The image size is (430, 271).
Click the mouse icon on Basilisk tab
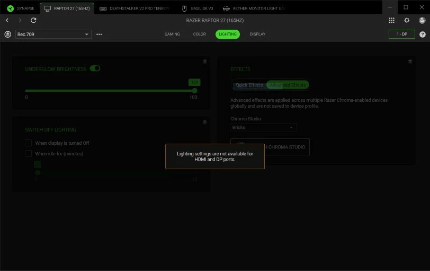tap(184, 8)
